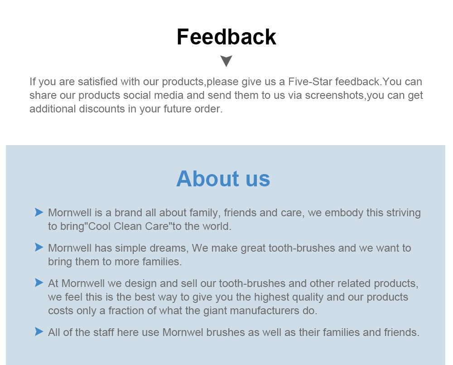Click the blue About us heading

point(223,178)
